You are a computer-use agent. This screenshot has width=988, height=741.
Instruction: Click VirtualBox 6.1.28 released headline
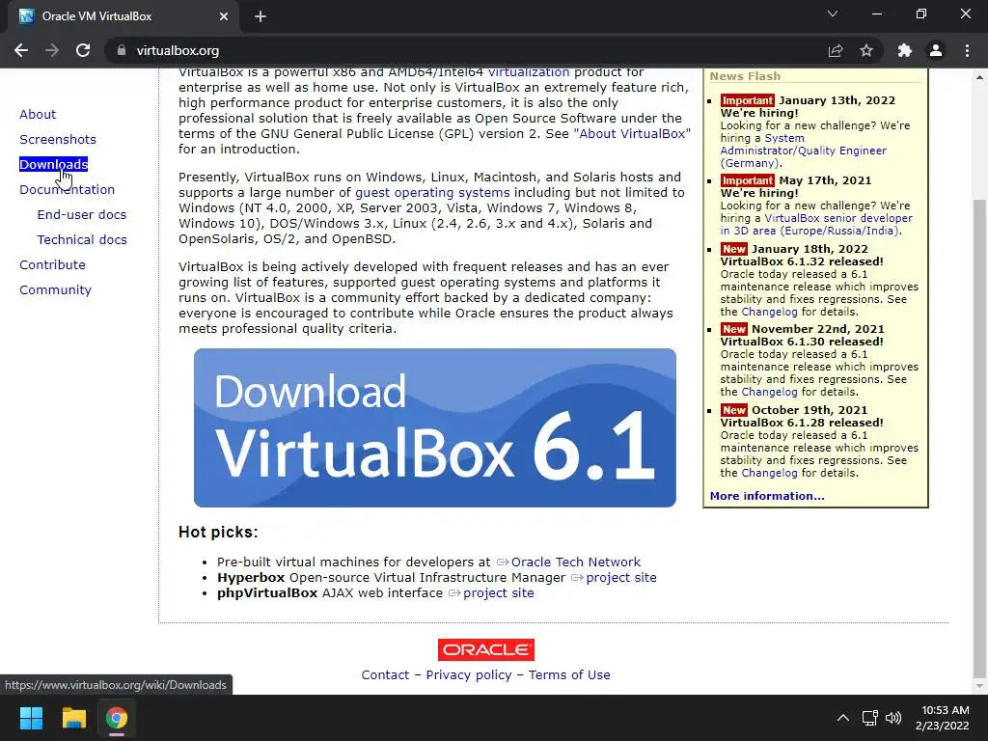point(802,423)
